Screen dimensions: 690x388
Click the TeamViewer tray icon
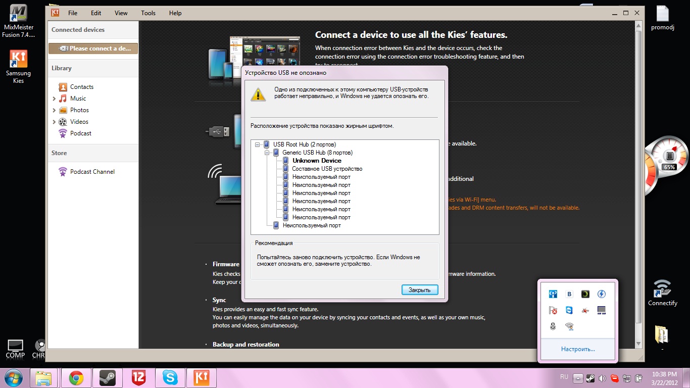569,310
